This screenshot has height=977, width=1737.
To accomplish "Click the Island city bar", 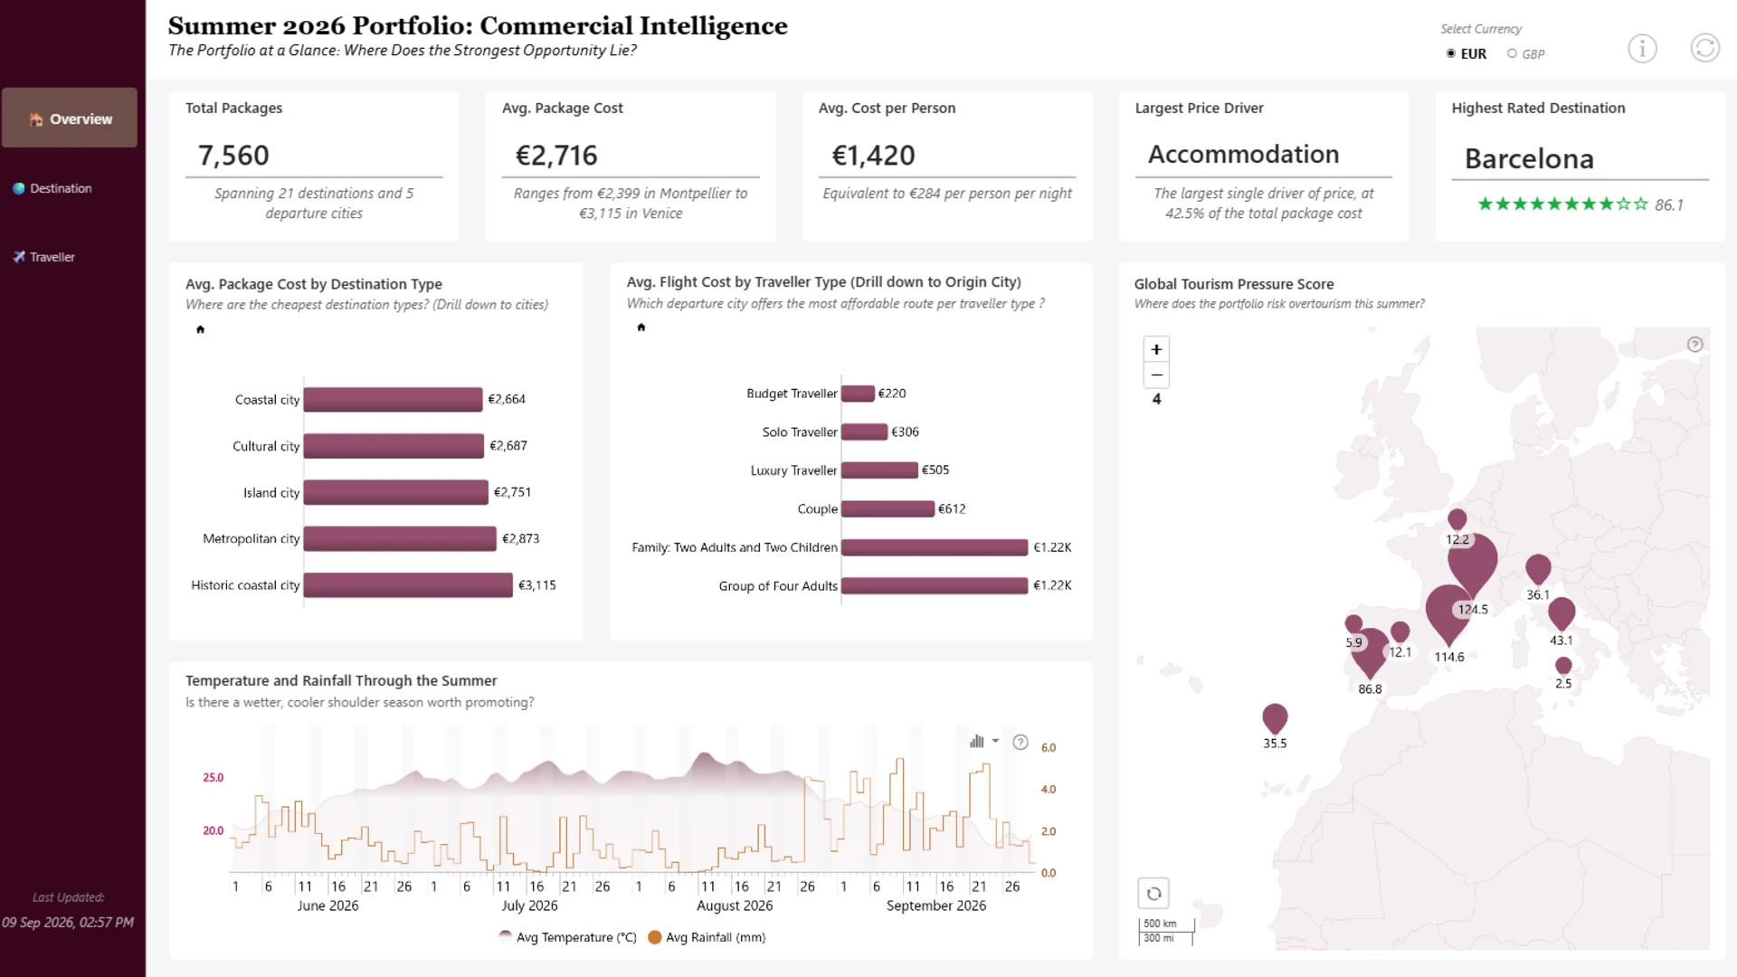I will [x=396, y=492].
